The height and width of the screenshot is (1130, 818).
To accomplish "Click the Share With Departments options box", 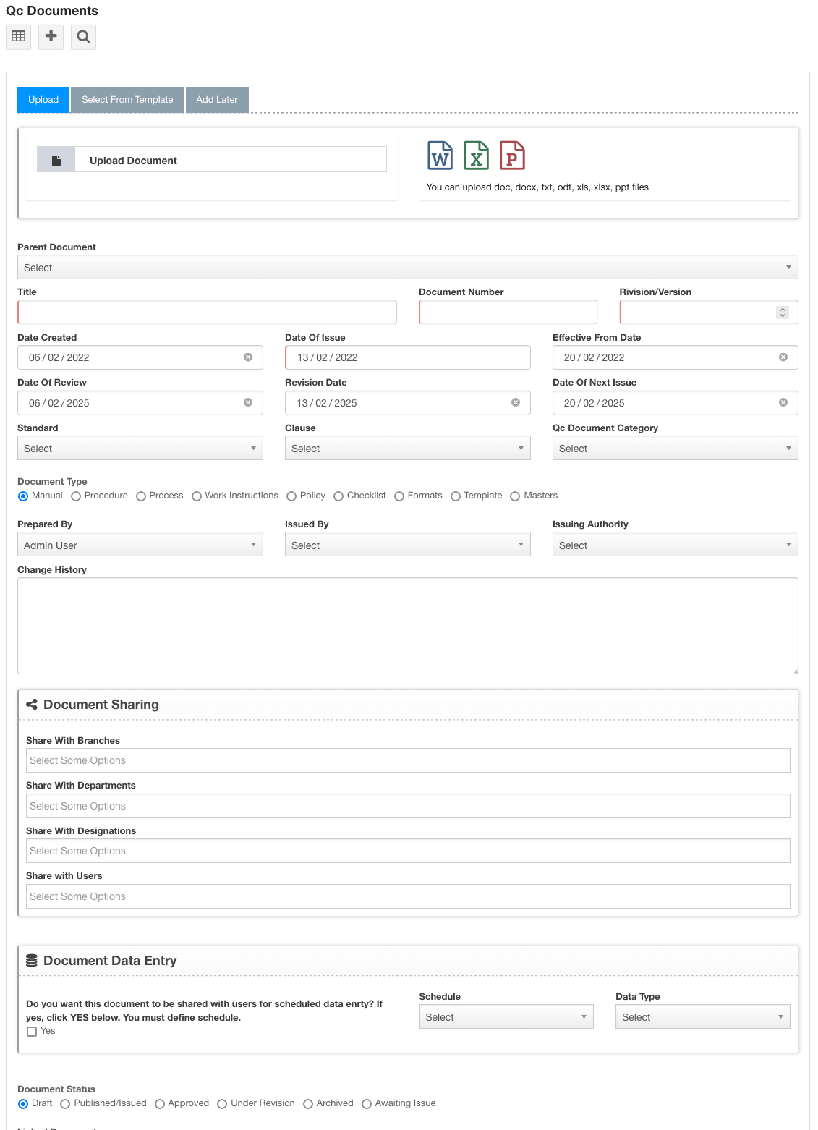I will pyautogui.click(x=408, y=806).
